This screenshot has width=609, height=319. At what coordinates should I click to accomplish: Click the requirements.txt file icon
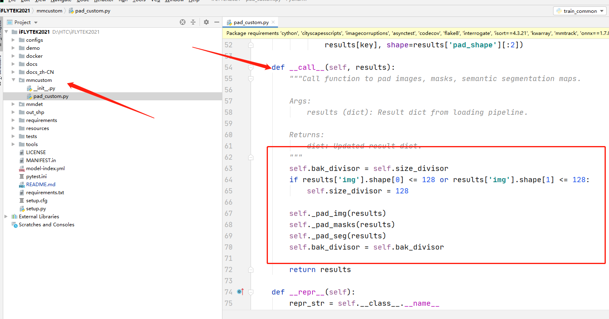(22, 192)
